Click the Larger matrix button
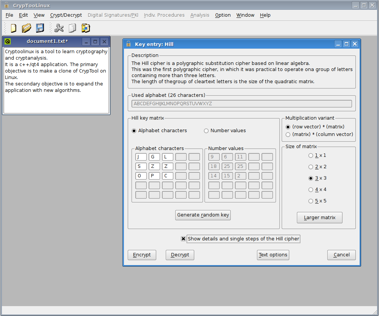Viewport: 379px width, 316px height. tap(320, 218)
